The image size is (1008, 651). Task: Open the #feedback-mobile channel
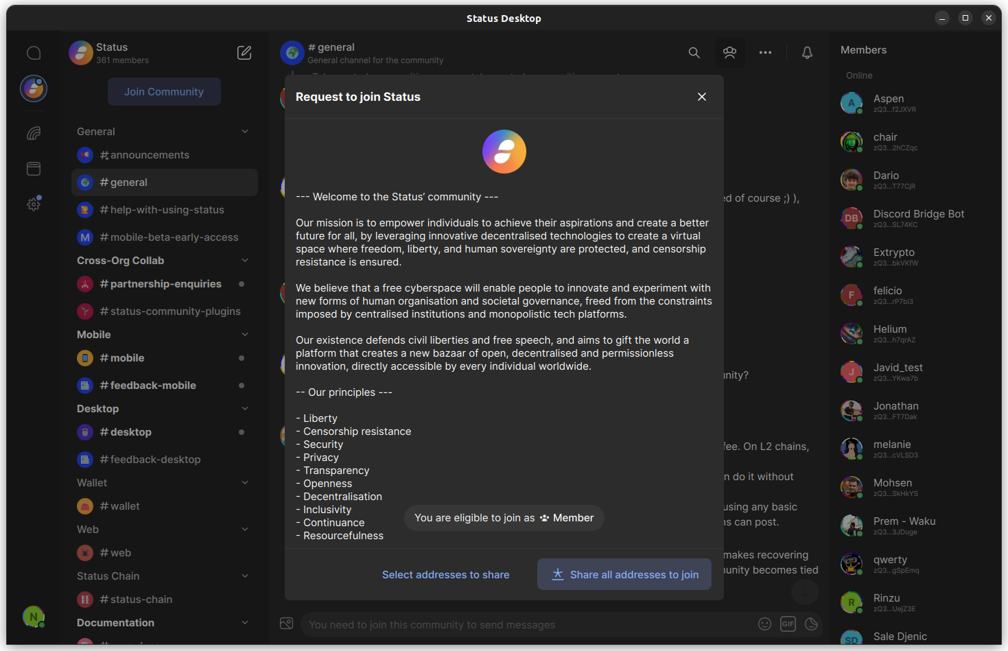click(x=165, y=386)
